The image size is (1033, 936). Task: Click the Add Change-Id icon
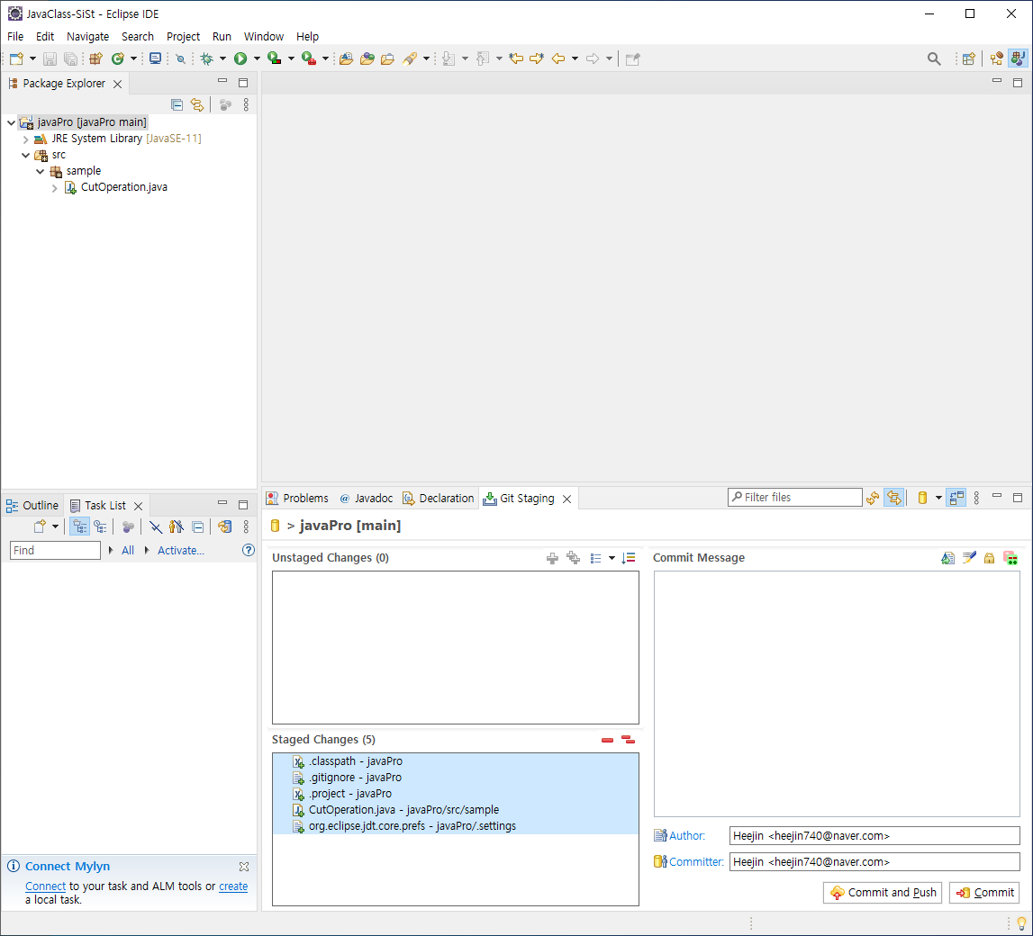point(1010,558)
